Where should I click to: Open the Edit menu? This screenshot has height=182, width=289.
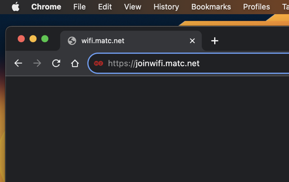105,7
